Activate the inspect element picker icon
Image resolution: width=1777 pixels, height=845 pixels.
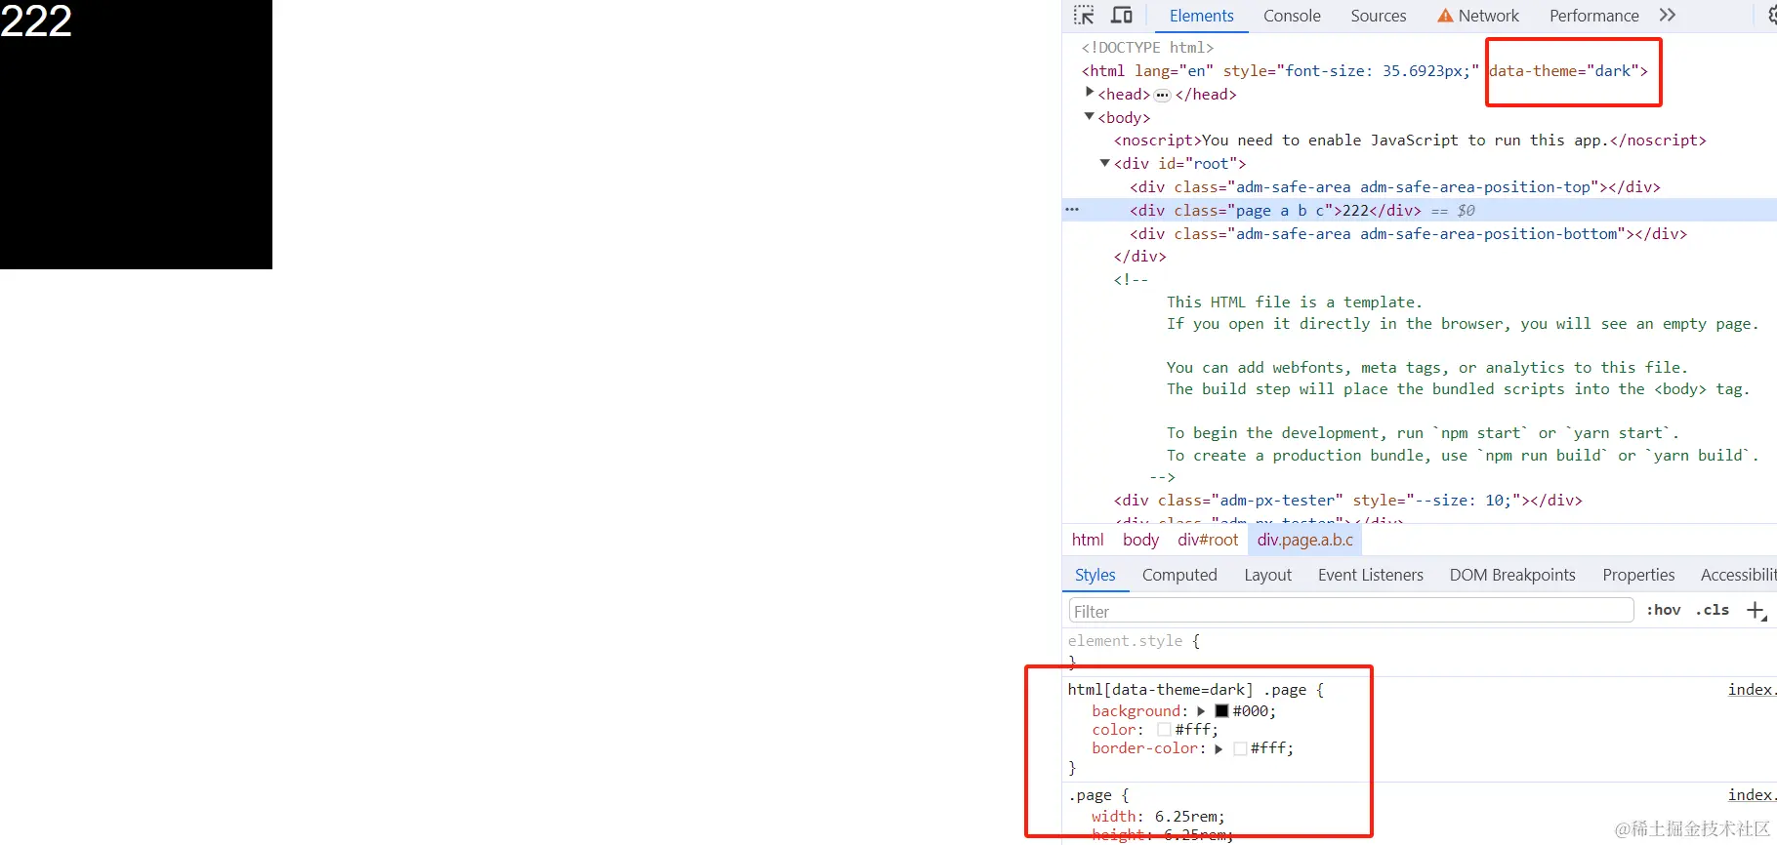coord(1084,16)
